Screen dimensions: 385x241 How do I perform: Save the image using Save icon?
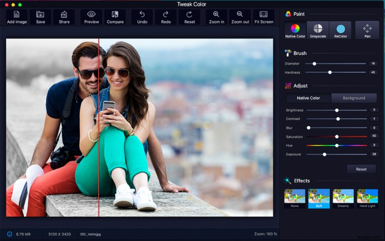[40, 17]
